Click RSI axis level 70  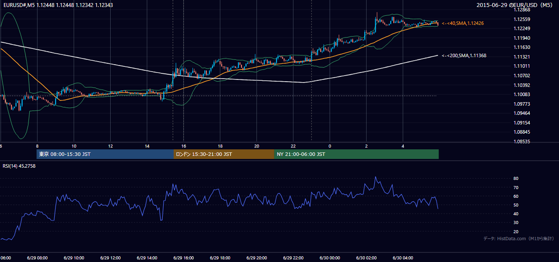click(516, 187)
